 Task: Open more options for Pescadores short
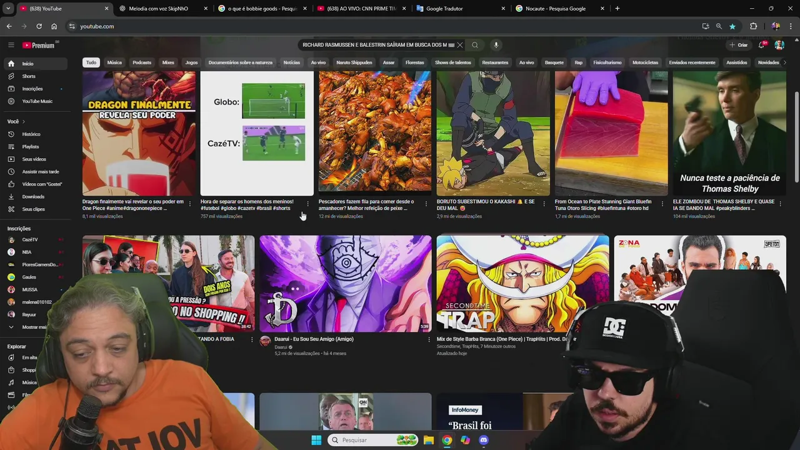426,204
